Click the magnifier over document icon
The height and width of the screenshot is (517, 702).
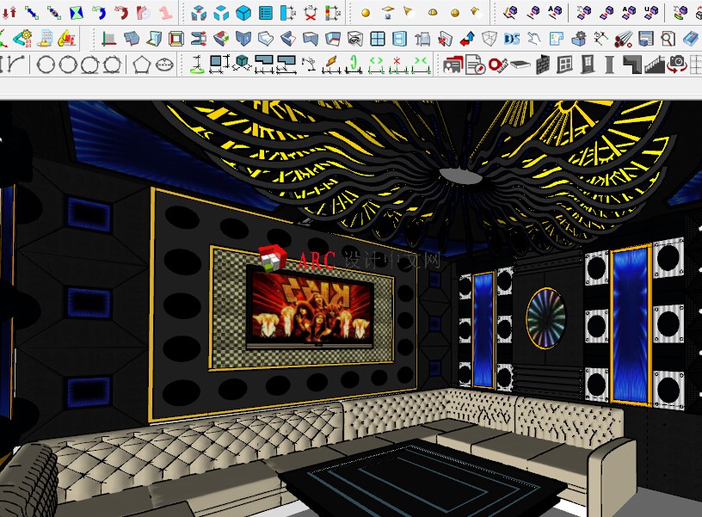(668, 39)
